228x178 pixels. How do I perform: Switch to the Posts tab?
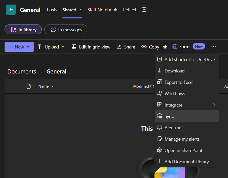pyautogui.click(x=52, y=10)
